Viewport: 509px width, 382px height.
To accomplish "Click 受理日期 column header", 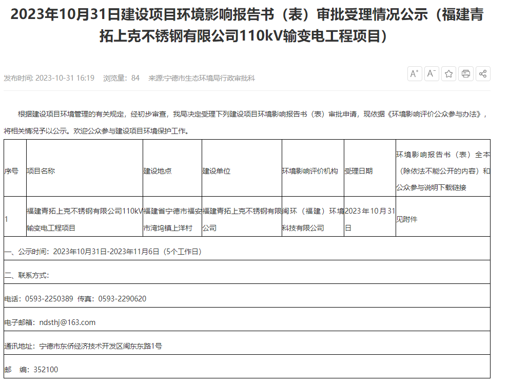I will pyautogui.click(x=370, y=168).
